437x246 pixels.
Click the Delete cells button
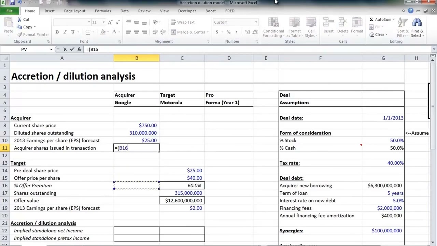(x=343, y=26)
